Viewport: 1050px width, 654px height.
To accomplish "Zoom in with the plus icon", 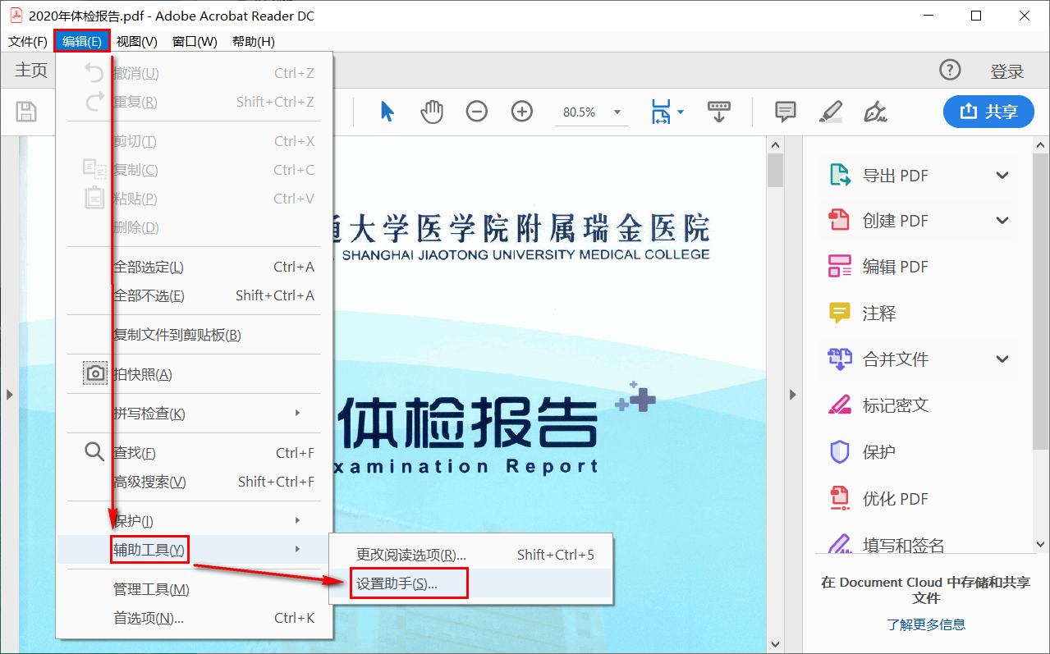I will click(522, 112).
